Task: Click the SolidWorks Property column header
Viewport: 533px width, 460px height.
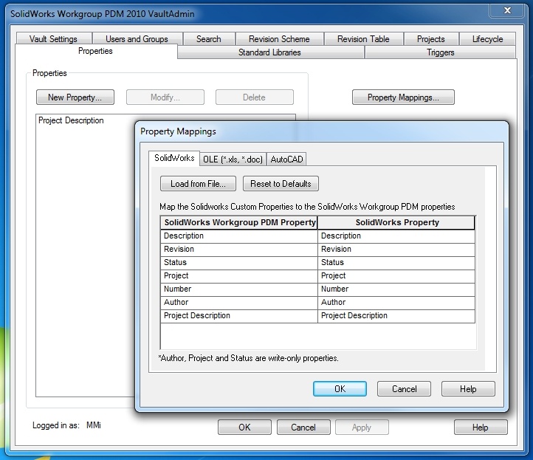Action: [x=396, y=223]
